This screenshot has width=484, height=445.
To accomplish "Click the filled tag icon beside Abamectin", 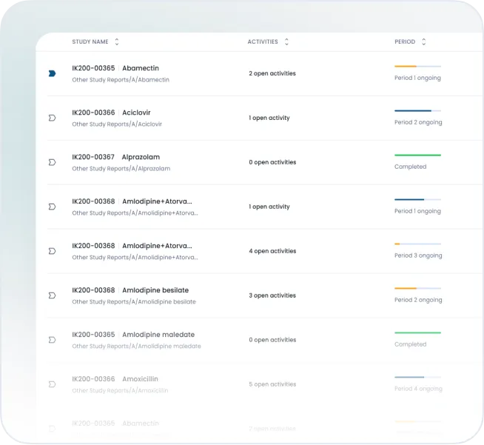I will [52, 73].
